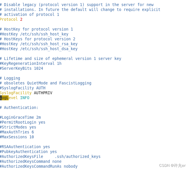Click the #AuthorizedKeysCommandRunAs nobody line
The image size is (190, 170).
[x=39, y=166]
